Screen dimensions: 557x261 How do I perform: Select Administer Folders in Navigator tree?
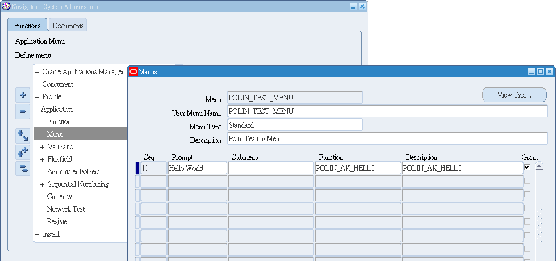73,171
